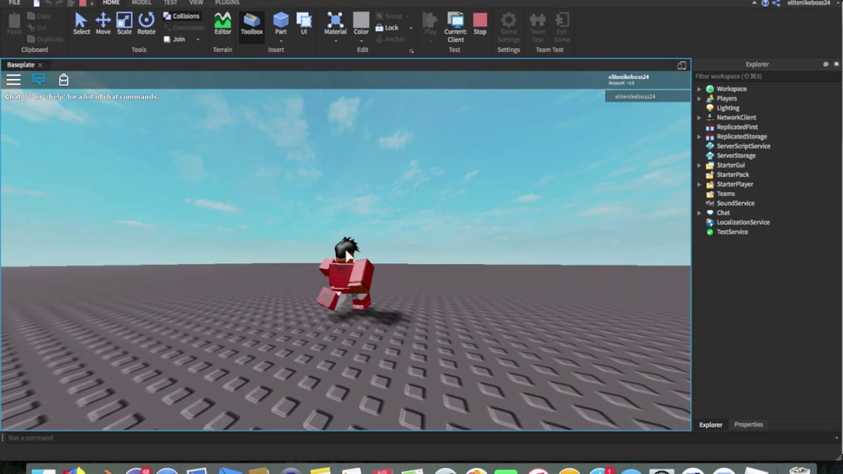Switch to the HOME ribbon tab

pos(111,3)
